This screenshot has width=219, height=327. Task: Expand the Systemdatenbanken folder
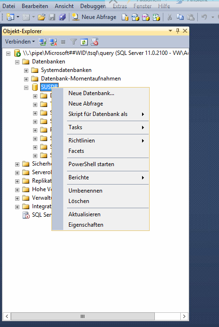click(x=26, y=71)
